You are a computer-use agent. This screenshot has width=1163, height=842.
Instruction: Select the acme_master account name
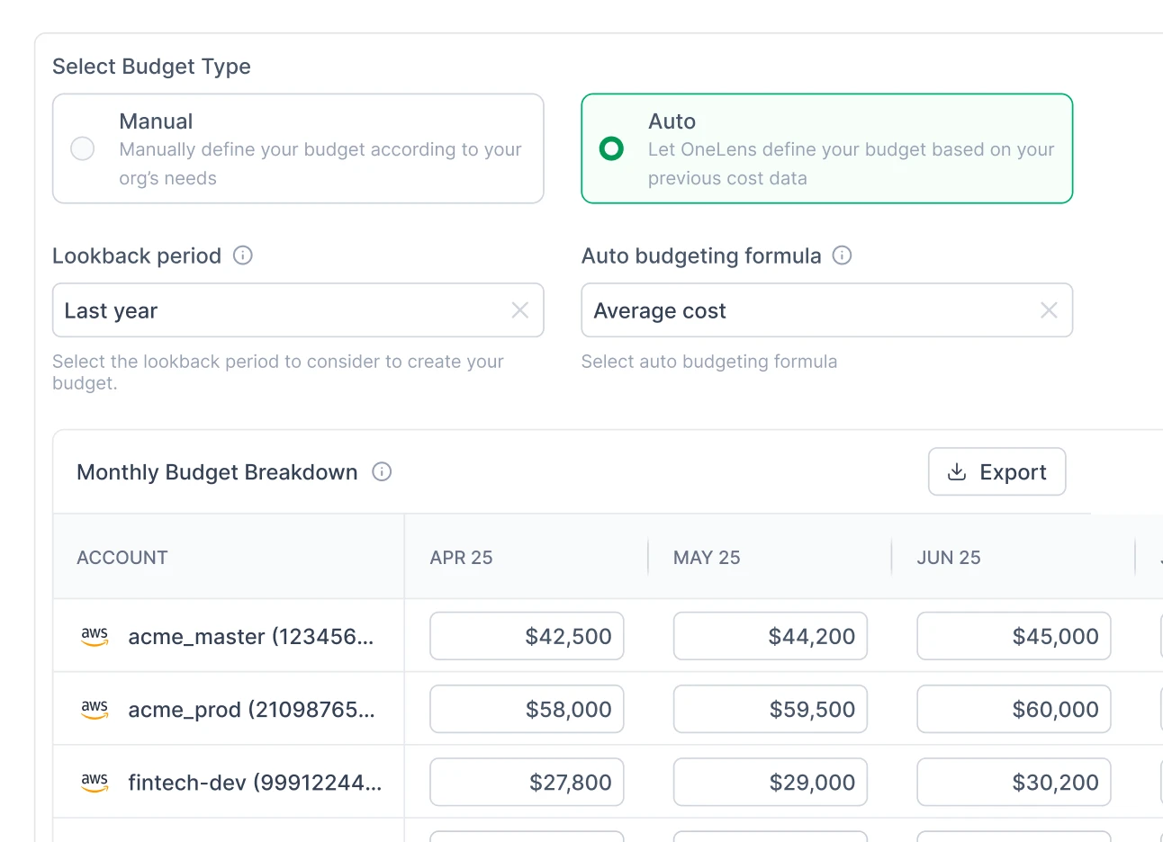pyautogui.click(x=251, y=637)
